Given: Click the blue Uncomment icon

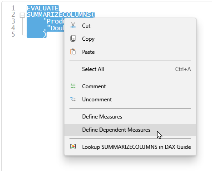Looking at the screenshot, I should click(x=73, y=99).
